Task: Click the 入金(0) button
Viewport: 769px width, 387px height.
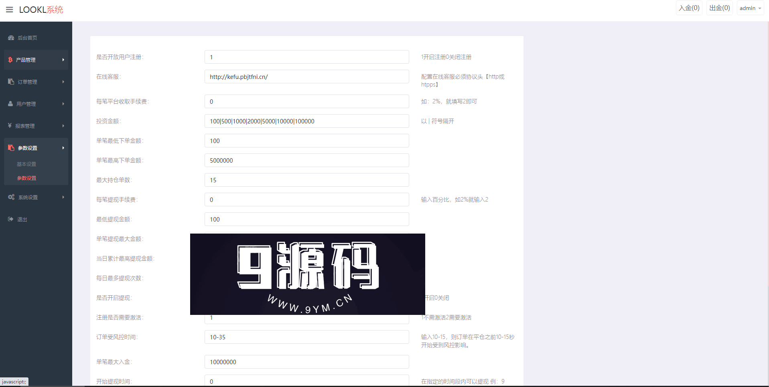Action: tap(689, 8)
